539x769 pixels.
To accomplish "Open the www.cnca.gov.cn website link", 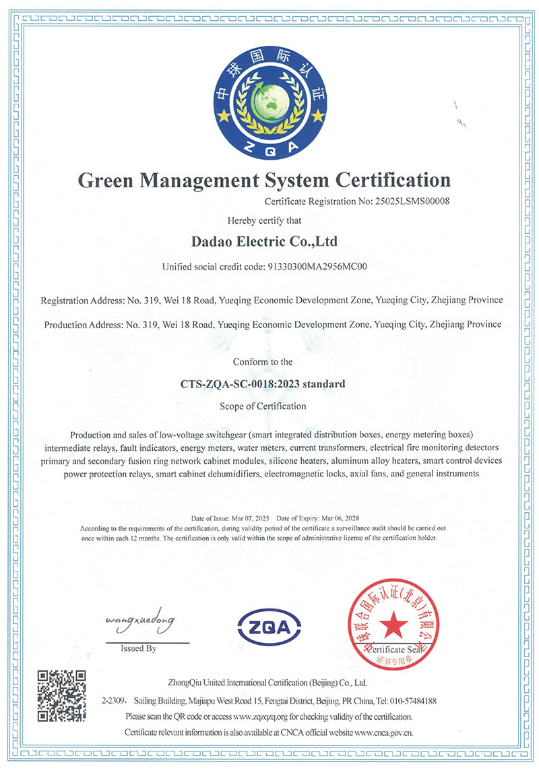I will pos(383,732).
